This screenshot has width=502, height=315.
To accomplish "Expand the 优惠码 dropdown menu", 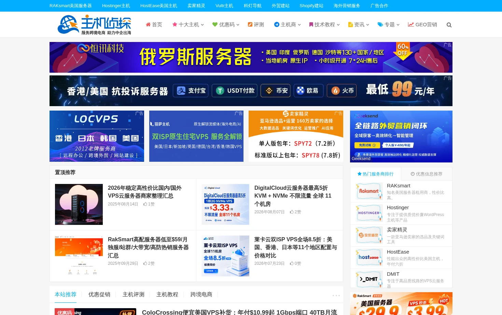I will 238,25.
